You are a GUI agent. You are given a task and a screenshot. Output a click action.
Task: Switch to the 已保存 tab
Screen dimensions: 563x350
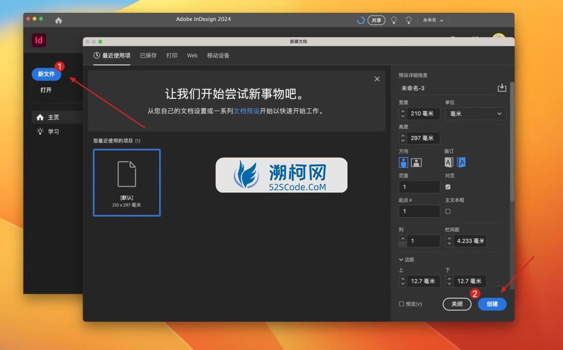point(148,55)
